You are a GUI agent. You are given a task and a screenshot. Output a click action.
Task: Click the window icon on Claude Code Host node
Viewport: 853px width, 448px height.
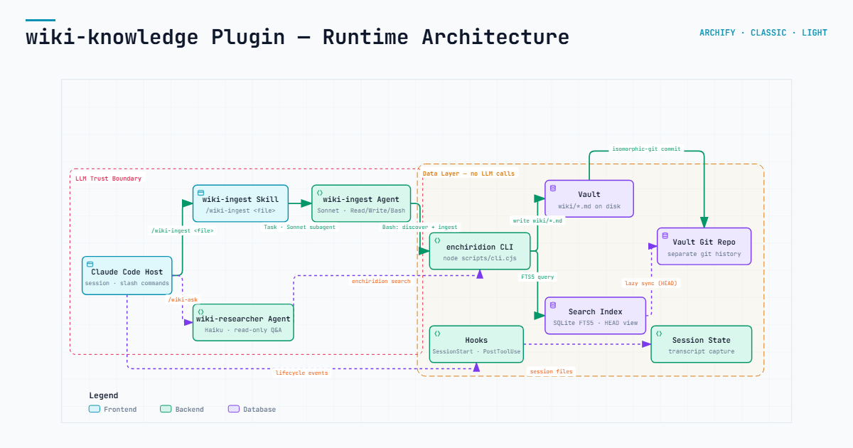[90, 264]
